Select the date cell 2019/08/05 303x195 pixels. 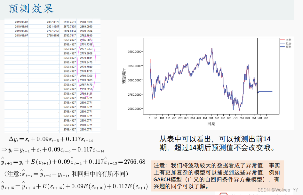click(x=21, y=27)
